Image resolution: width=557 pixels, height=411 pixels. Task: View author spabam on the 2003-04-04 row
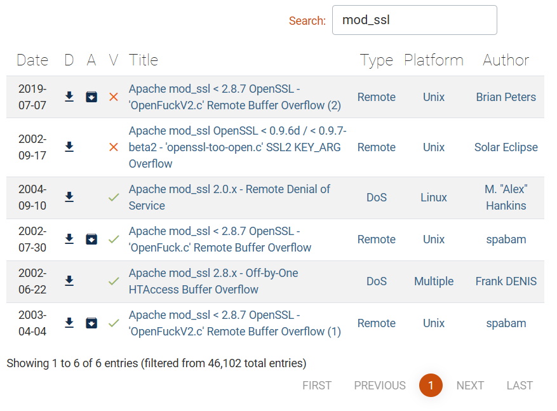(506, 323)
